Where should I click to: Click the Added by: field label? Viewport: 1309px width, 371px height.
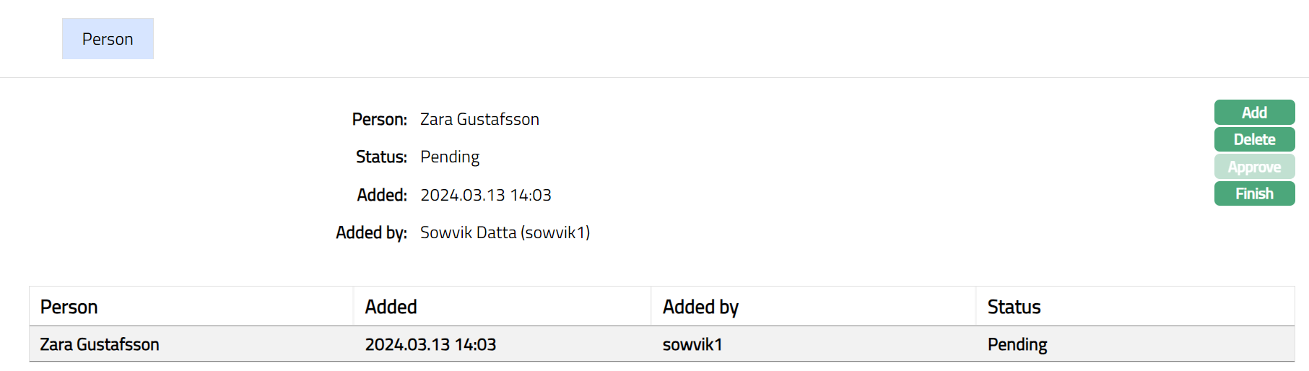(371, 232)
